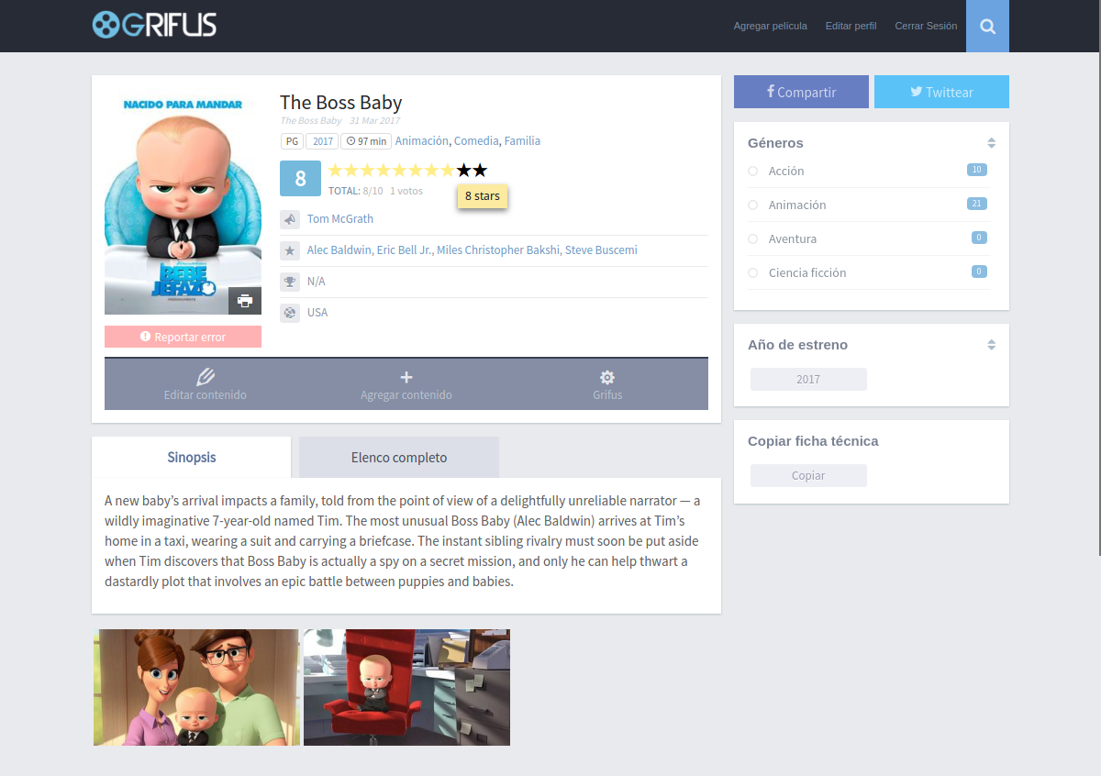Click the Grifus logo
The width and height of the screenshot is (1101, 776).
(154, 25)
